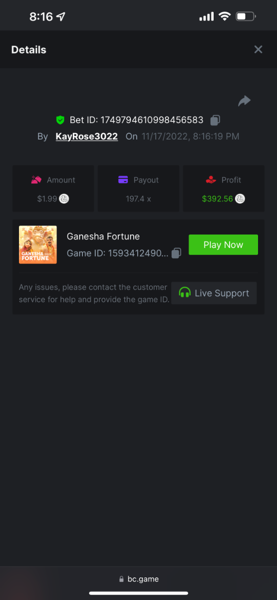Tap the 197.4 x payout value
The image size is (277, 600).
[x=138, y=198]
